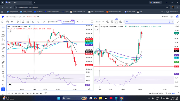The height and width of the screenshot is (101, 180).
Task: Open the Telegram Web bookmark
Action: 13,12
